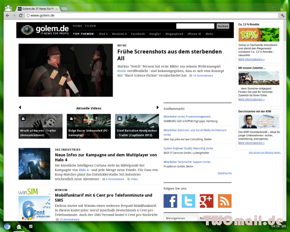Image resolution: width=290 pixels, height=232 pixels.
Task: Click the Suchen search button
Action: [223, 26]
